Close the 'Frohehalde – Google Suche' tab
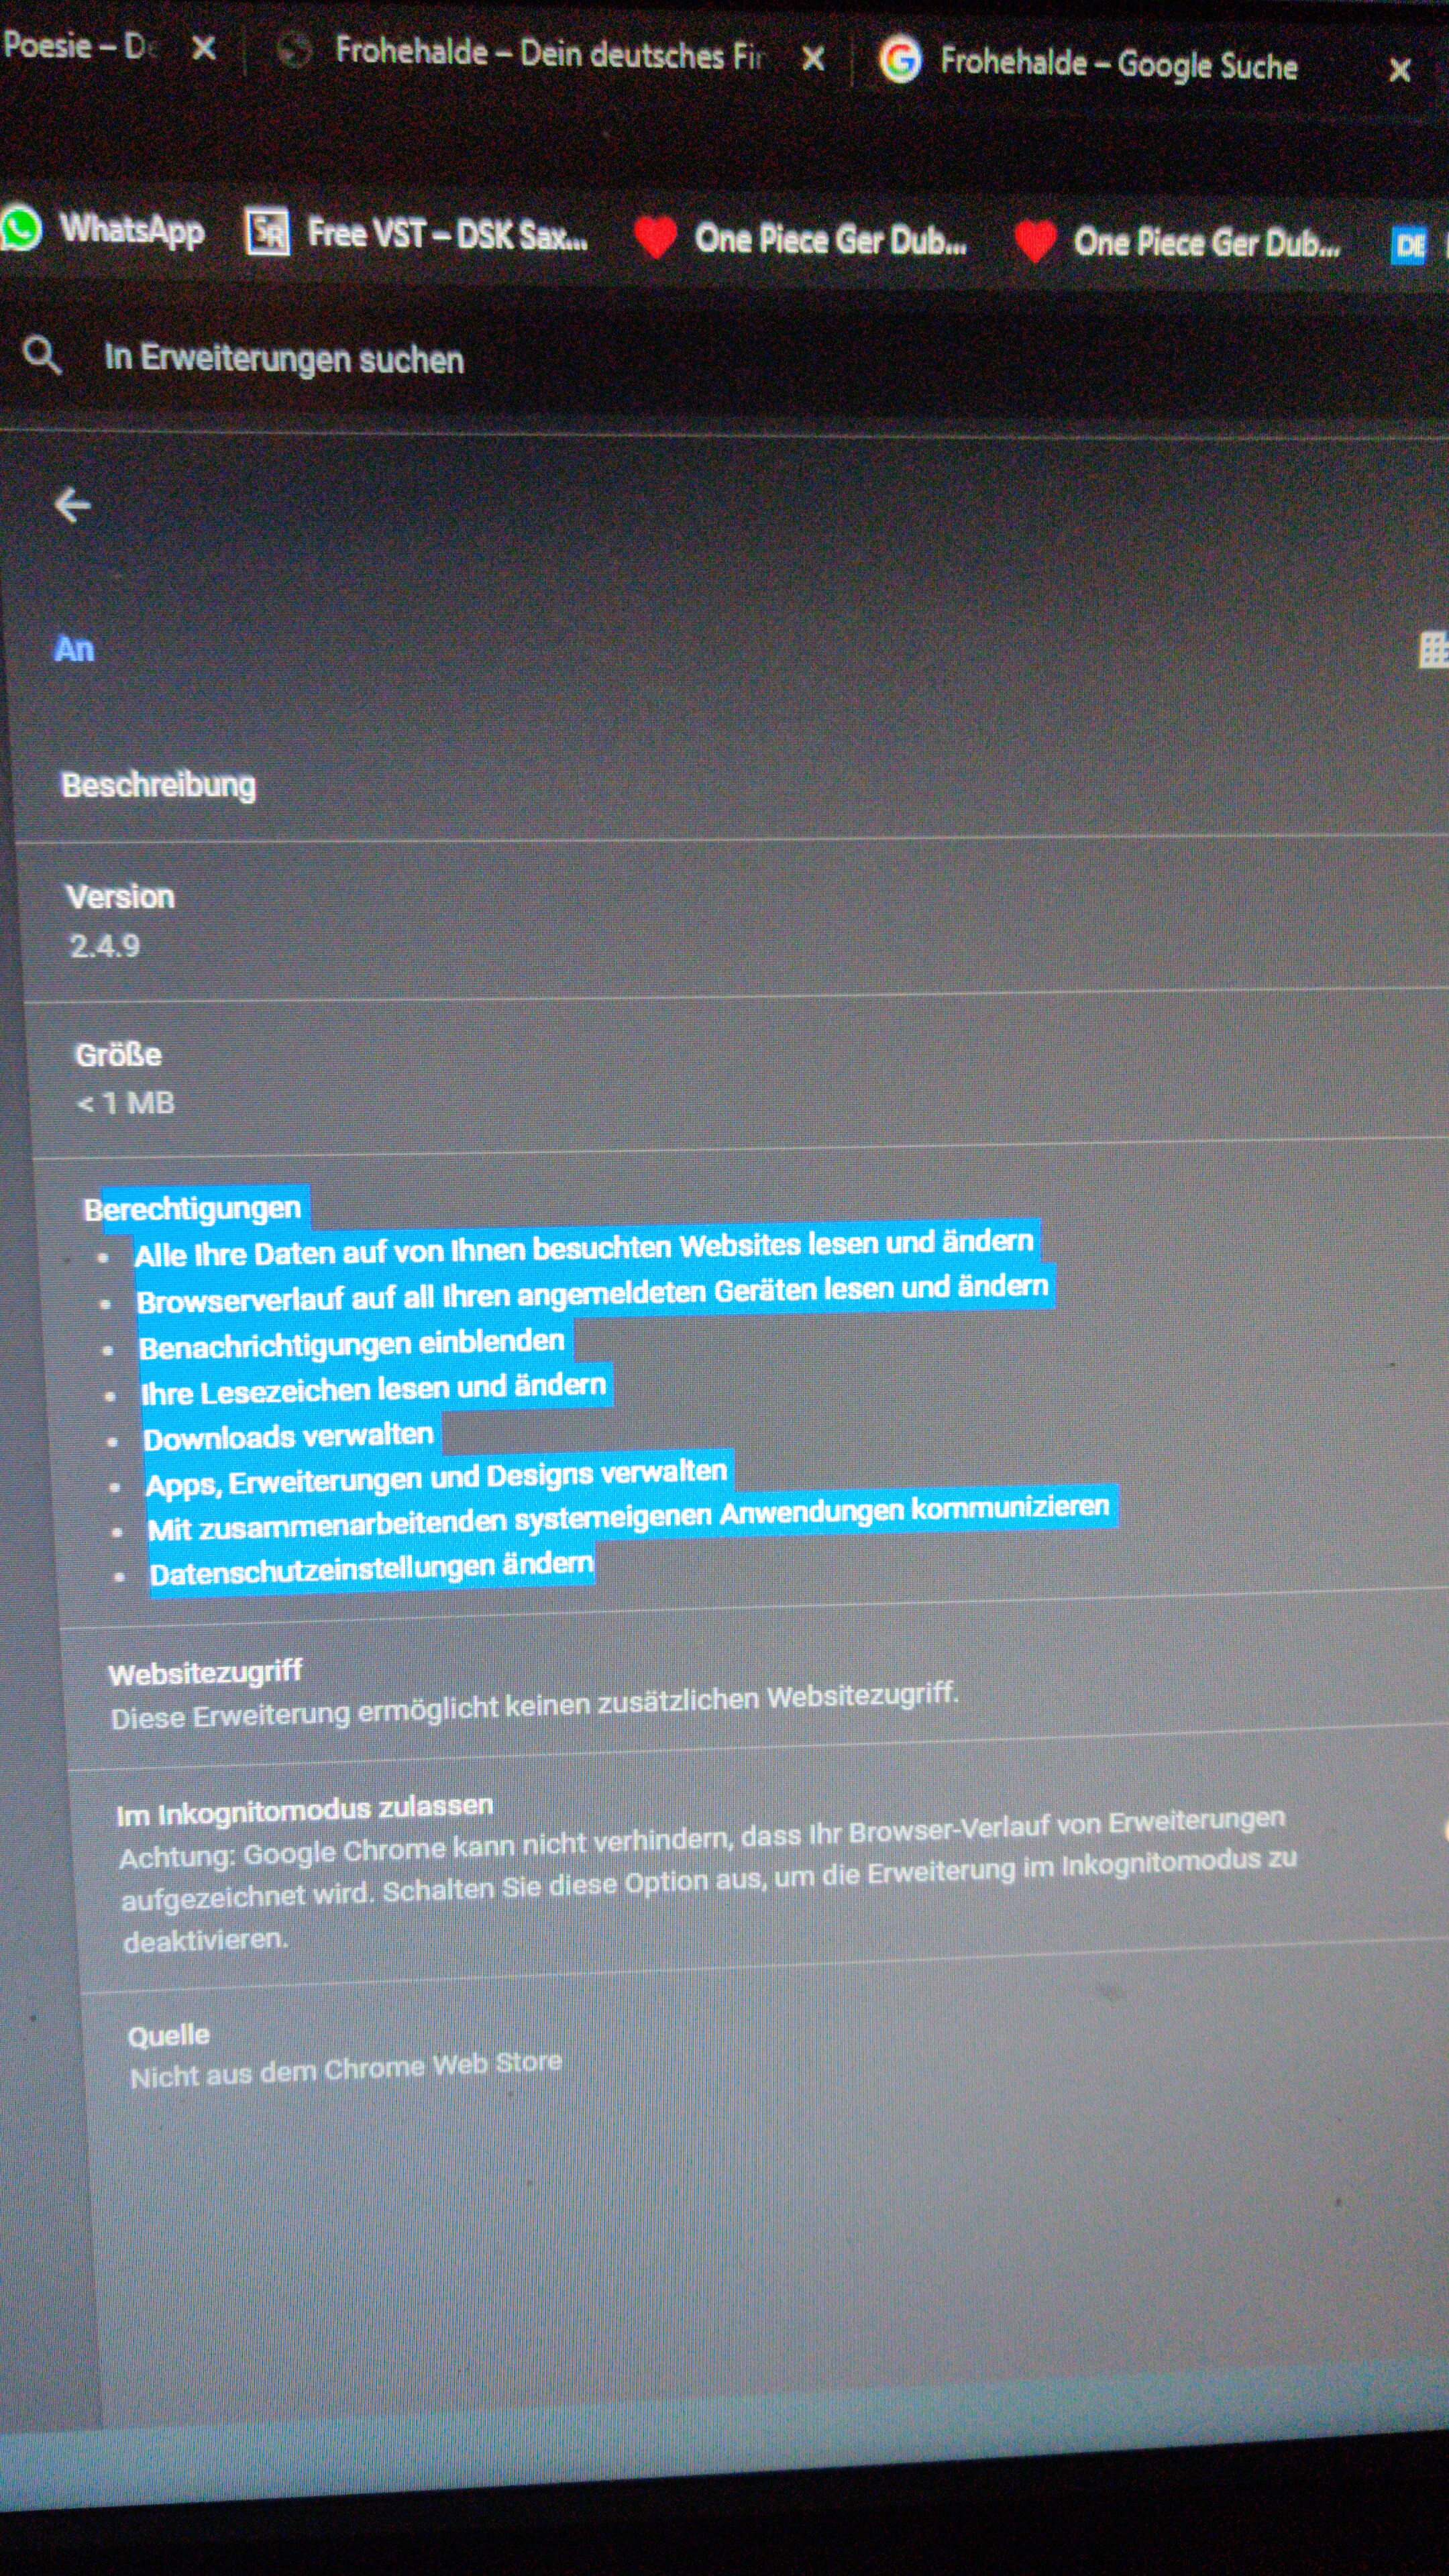Image resolution: width=1449 pixels, height=2576 pixels. tap(1399, 70)
